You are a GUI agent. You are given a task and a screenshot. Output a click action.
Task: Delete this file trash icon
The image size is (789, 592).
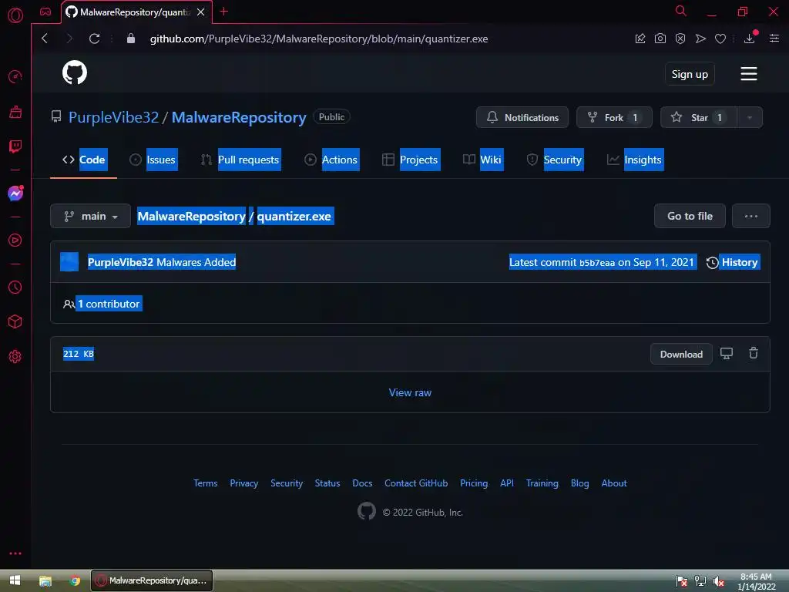click(754, 353)
